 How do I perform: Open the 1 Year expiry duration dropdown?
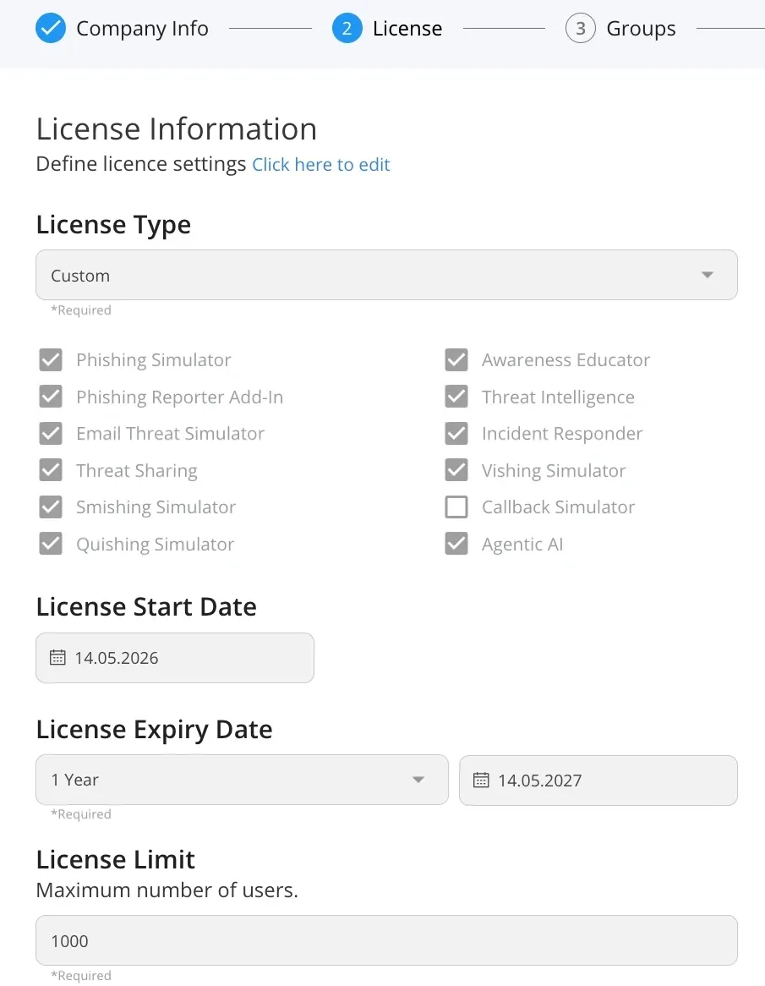tap(242, 780)
